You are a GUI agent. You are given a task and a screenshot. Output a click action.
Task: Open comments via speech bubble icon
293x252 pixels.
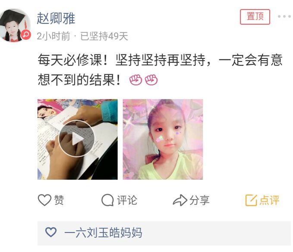[x=107, y=200]
